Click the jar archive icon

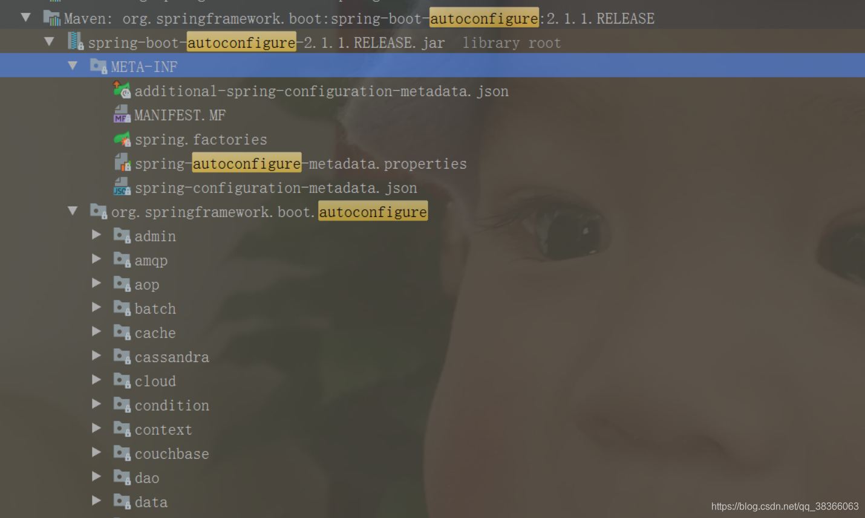pyautogui.click(x=76, y=42)
